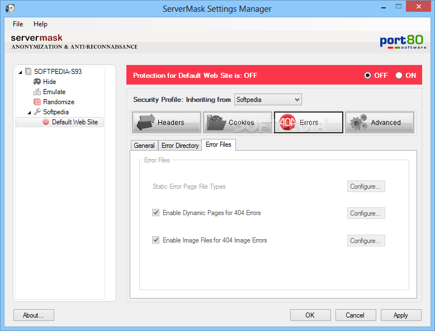
Task: Click the port80 software logo
Action: tap(403, 42)
